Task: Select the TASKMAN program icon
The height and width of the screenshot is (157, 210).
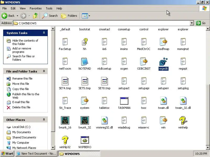Action: coord(124,101)
